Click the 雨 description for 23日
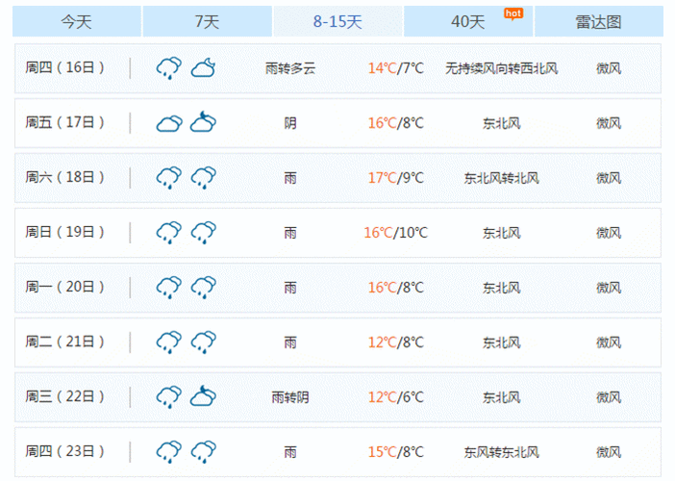The image size is (675, 481). [x=290, y=452]
